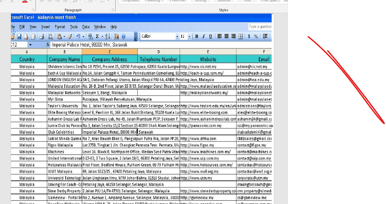Click the Align Left icon
This screenshot has height=204, width=386.
[219, 36]
